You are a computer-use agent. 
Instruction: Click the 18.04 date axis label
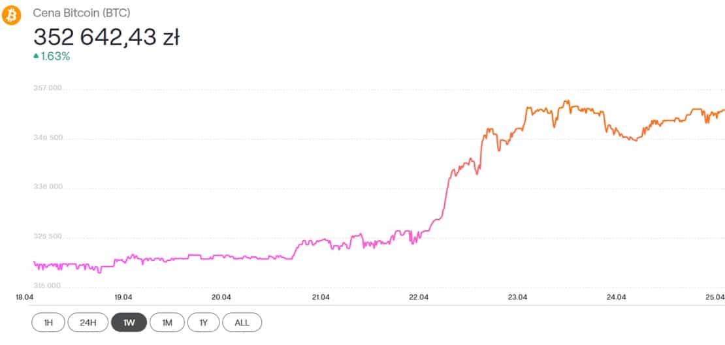tap(25, 297)
